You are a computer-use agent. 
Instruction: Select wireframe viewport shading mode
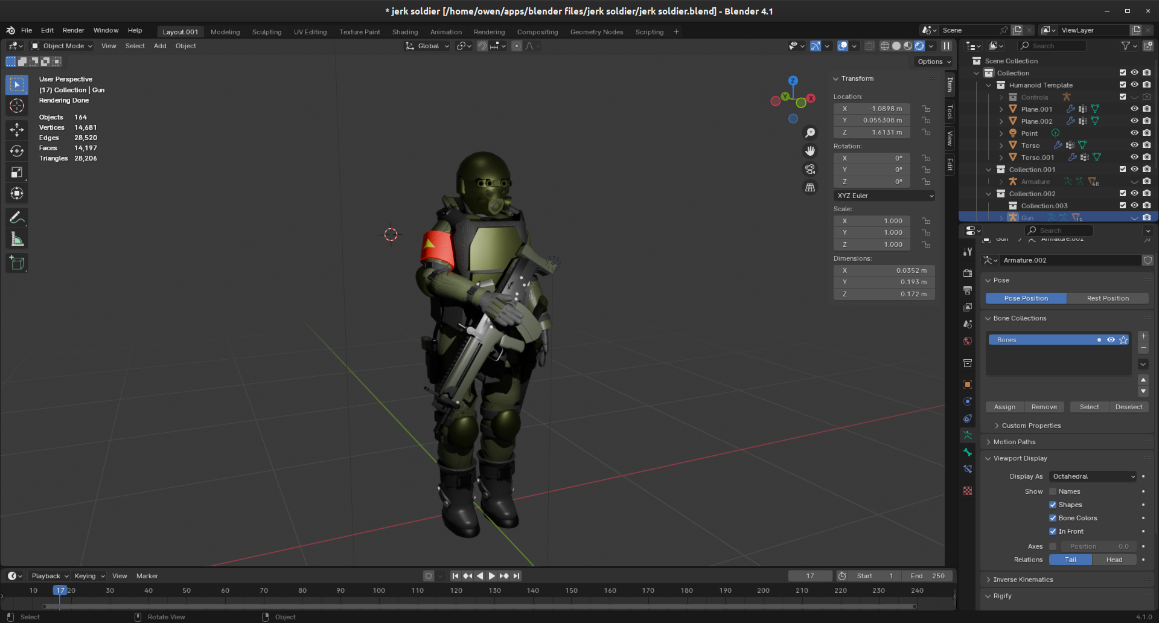(885, 46)
